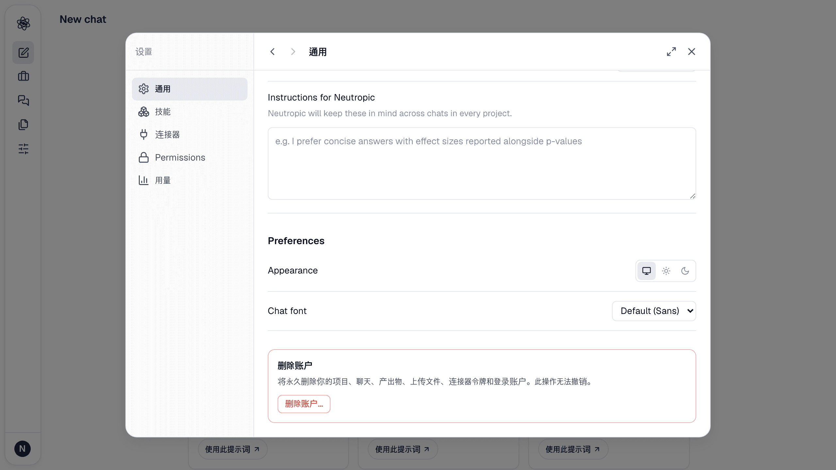This screenshot has height=470, width=836.
Task: Click the resize handle of instructions text area
Action: [693, 196]
